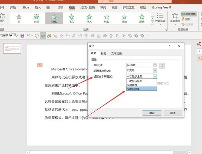Image resolution: width=202 pixels, height=154 pixels.
Task: Pick the 浮入 (Float In) animation
Action: pyautogui.click(x=89, y=18)
